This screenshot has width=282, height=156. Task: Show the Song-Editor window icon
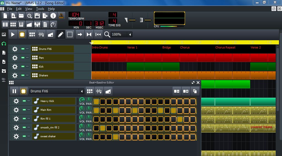click(x=5, y=25)
